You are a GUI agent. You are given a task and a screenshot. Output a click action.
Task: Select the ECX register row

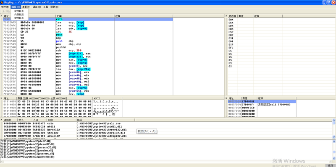coord(255,23)
